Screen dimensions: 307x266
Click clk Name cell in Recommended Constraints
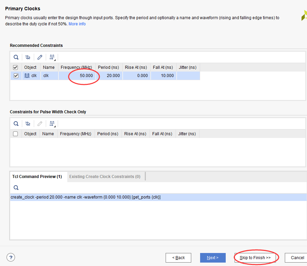point(50,76)
